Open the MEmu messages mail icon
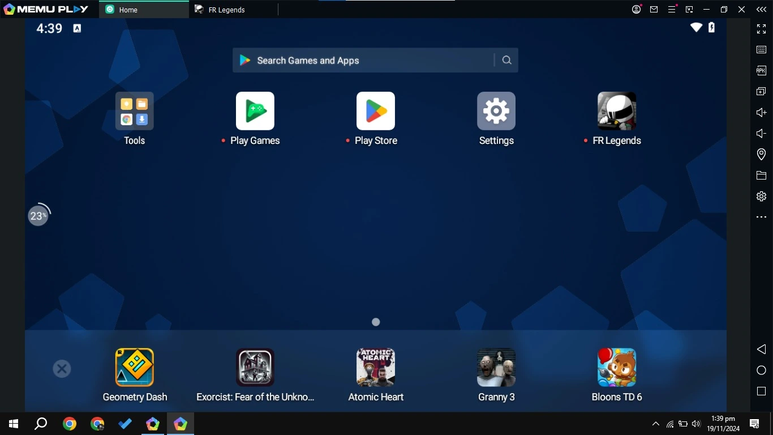The width and height of the screenshot is (773, 435). [654, 9]
